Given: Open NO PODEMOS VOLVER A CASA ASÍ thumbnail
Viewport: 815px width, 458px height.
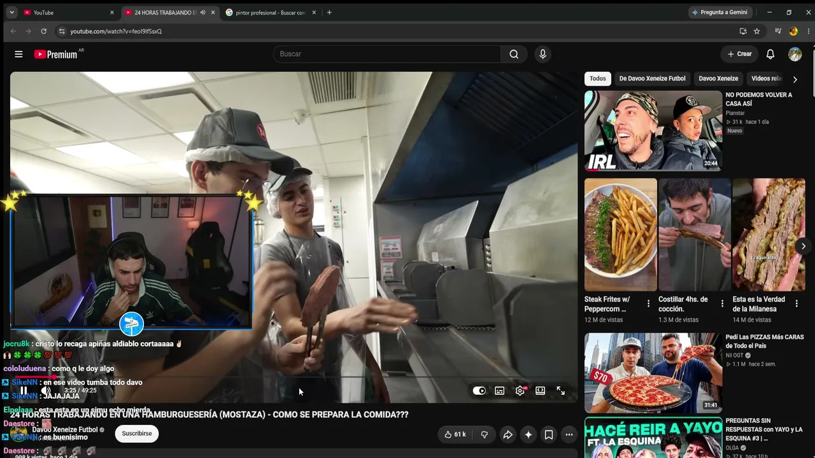Looking at the screenshot, I should coord(653,130).
